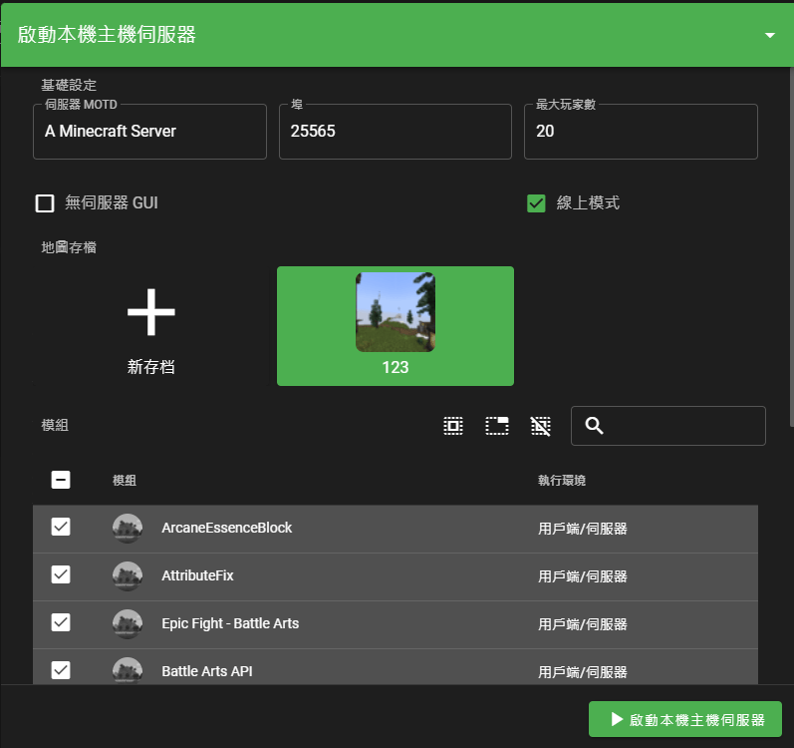The height and width of the screenshot is (748, 794).
Task: Click 用戶端/伺服器 in the ArcaneEssenceBlock row
Action: coord(583,529)
